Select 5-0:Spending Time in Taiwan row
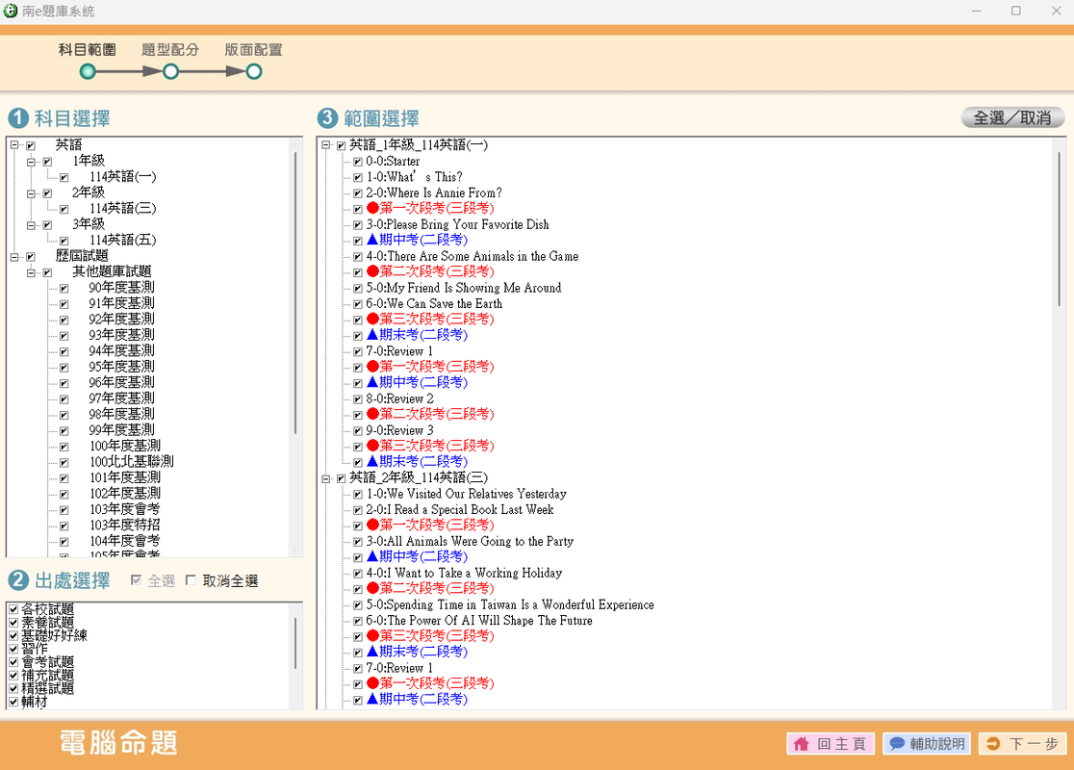 pos(510,604)
